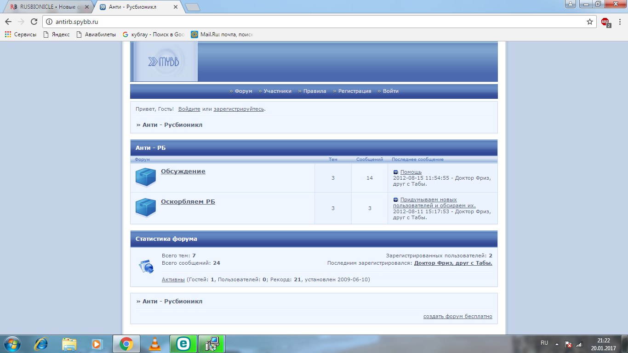This screenshot has width=628, height=353.
Task: Click the Всего сообщений: 24 statistic
Action: click(191, 263)
